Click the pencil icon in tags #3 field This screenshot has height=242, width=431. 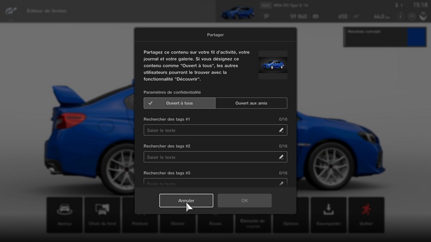pyautogui.click(x=281, y=183)
